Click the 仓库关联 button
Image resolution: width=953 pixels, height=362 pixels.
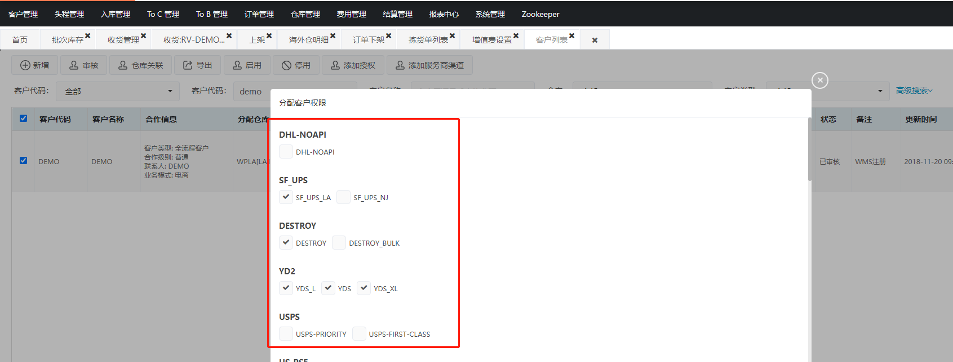click(140, 65)
